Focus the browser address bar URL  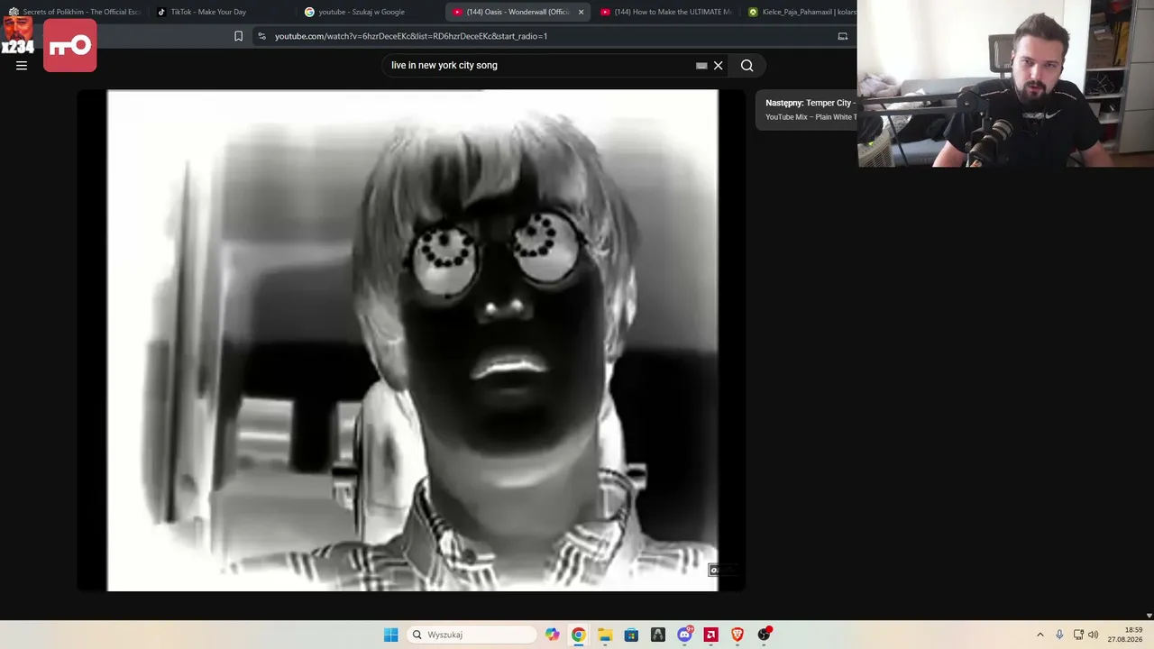coord(411,36)
